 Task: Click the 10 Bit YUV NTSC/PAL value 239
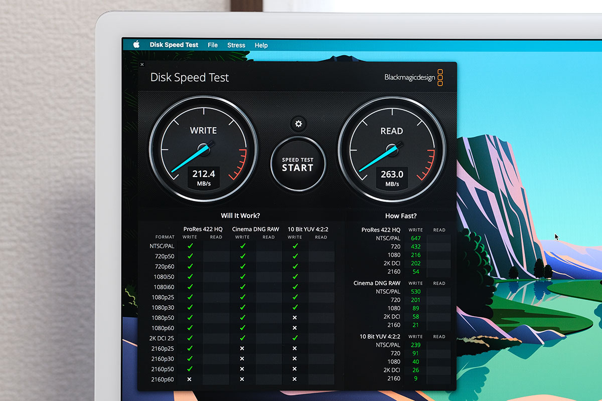pyautogui.click(x=415, y=345)
